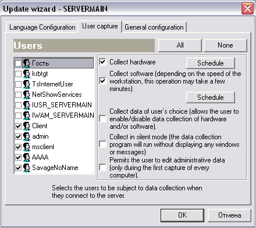Uncheck the msclient user checkbox

point(18,147)
